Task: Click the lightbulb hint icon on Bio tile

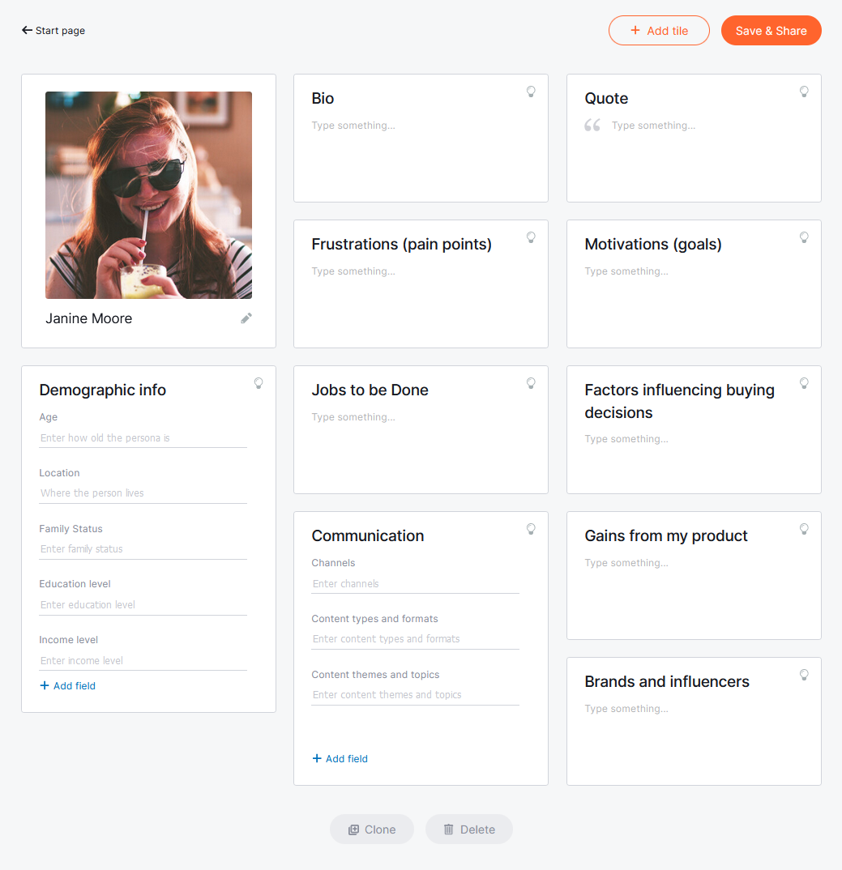Action: click(531, 92)
